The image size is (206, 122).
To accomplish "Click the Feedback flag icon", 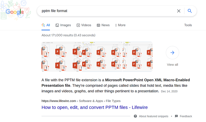I will click(x=176, y=116).
